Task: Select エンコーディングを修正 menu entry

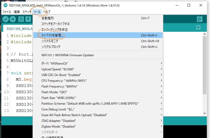Action: [98, 30]
